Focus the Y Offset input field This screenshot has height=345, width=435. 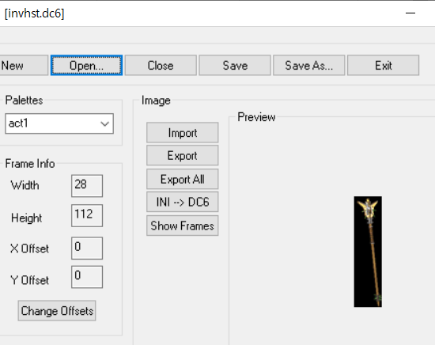[x=87, y=277]
